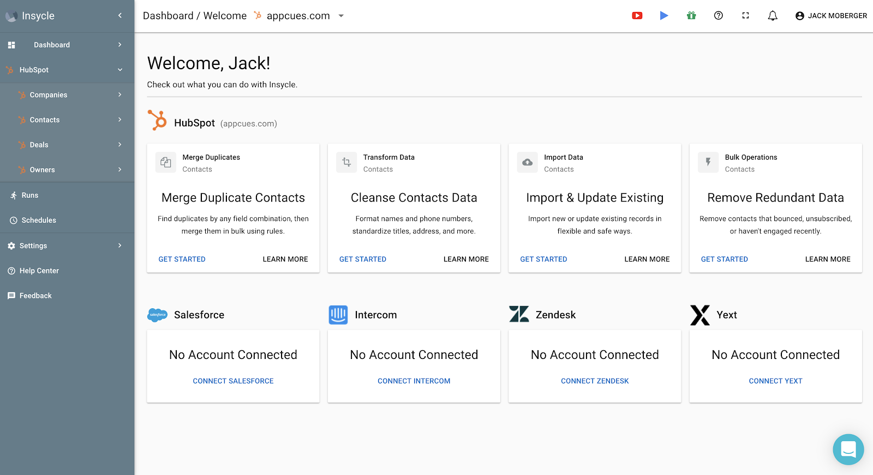This screenshot has width=873, height=475.
Task: Collapse the sidebar with the Insycle chevron
Action: pos(120,16)
